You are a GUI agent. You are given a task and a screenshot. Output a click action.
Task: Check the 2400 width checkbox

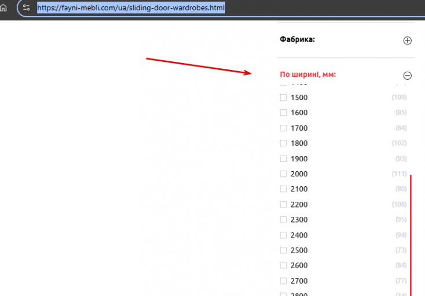click(283, 235)
